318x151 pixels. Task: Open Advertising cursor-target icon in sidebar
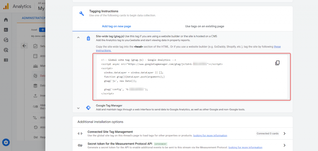coord(6,50)
